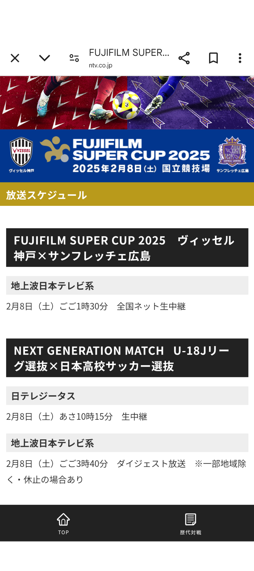Close the in-app browser tab
This screenshot has height=571, width=254.
point(15,58)
